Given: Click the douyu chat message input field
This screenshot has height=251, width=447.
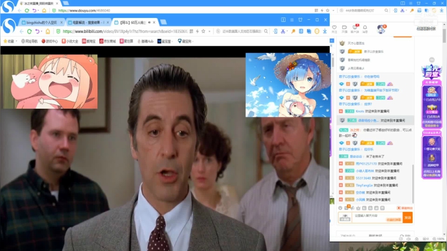Looking at the screenshot, I should click(x=376, y=217).
